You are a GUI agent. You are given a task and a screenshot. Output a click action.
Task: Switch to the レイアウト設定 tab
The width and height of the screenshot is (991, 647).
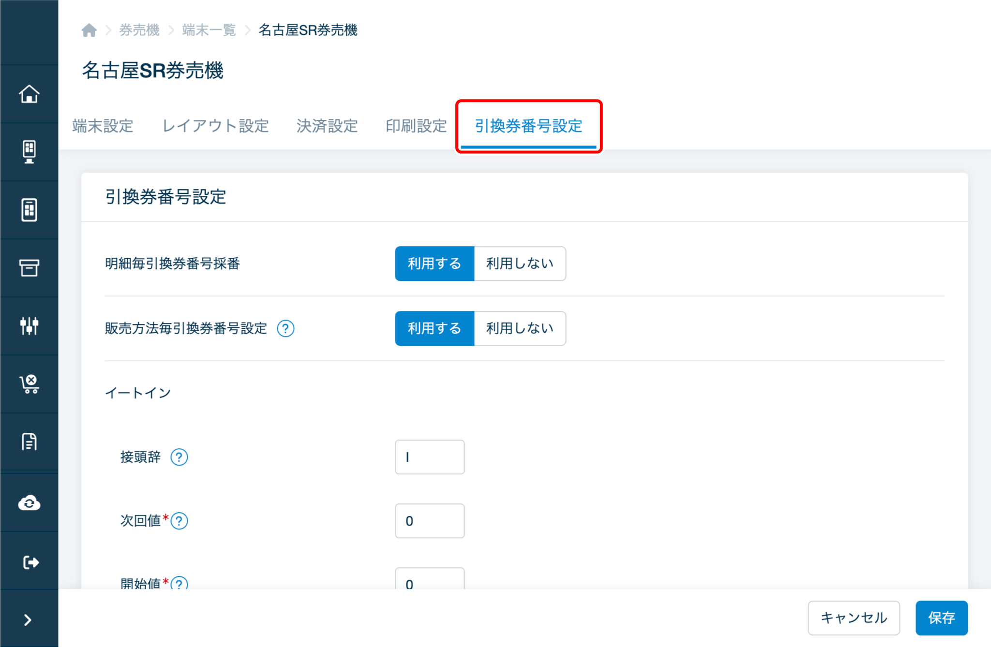click(x=215, y=126)
